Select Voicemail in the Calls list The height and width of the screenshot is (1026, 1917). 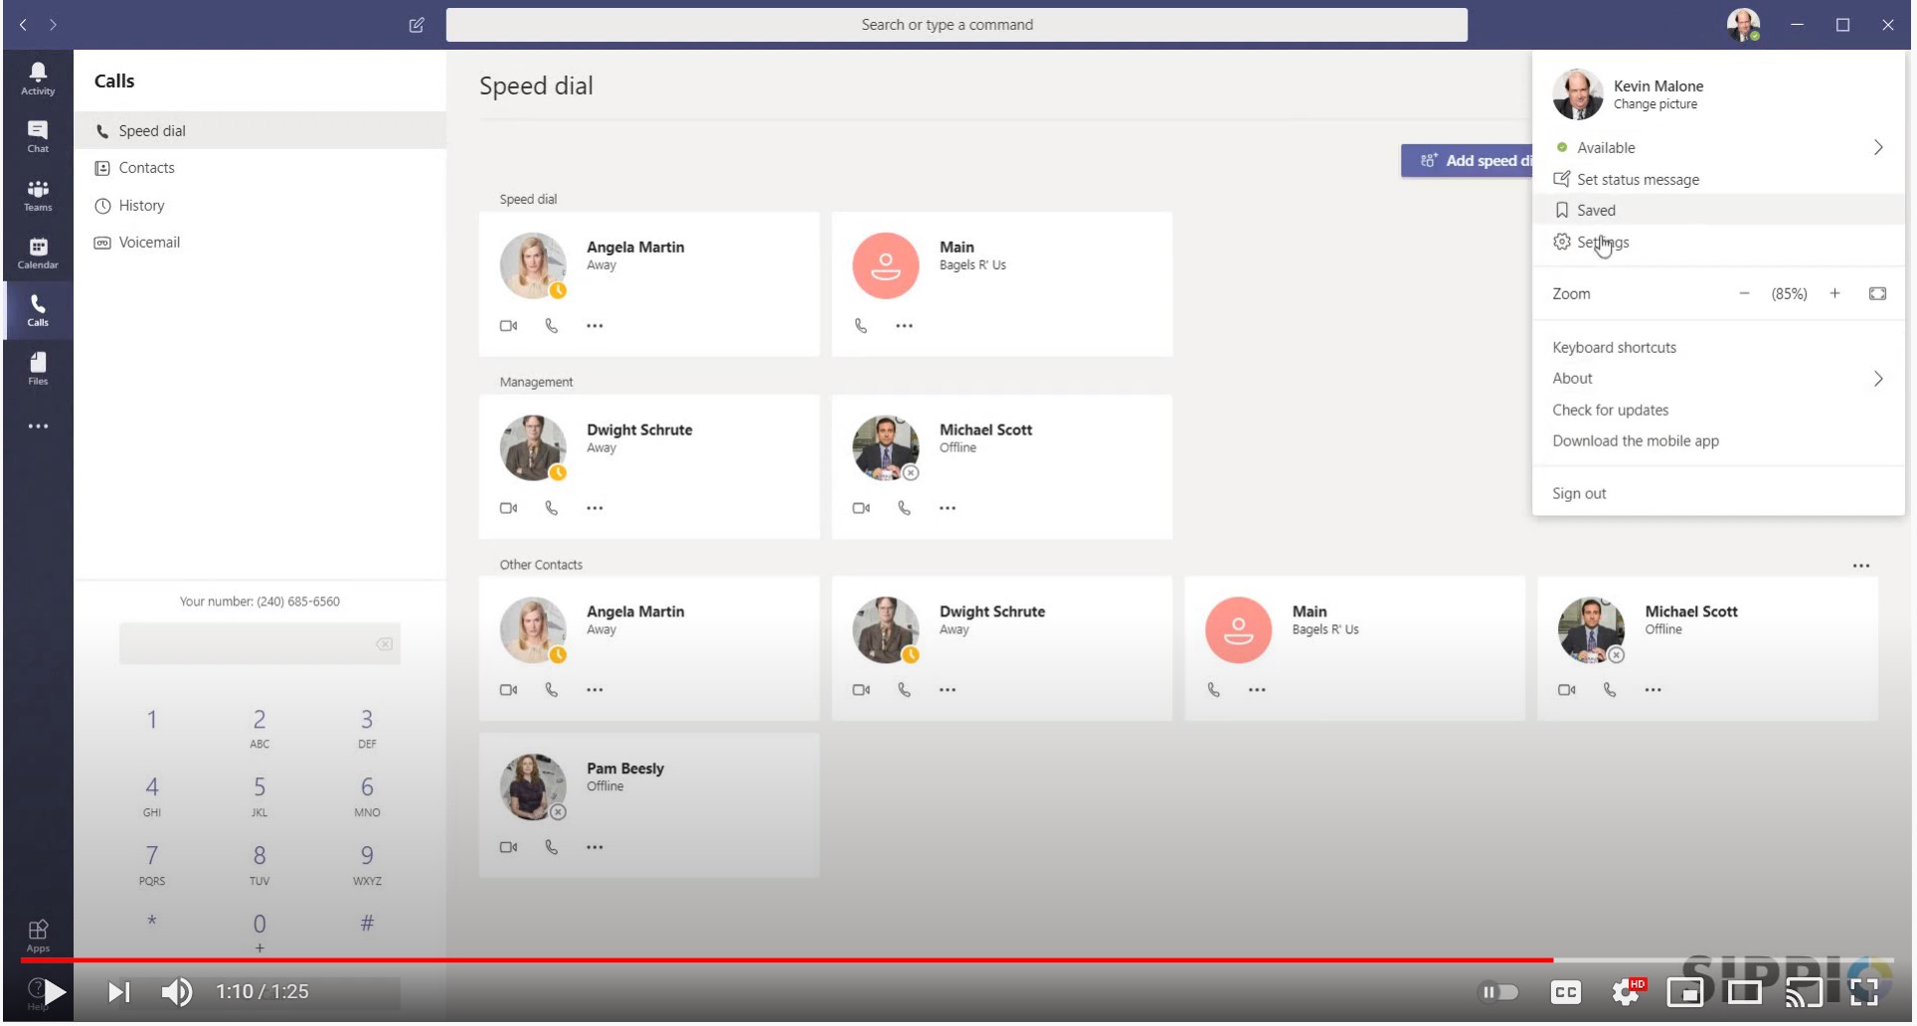pos(149,243)
